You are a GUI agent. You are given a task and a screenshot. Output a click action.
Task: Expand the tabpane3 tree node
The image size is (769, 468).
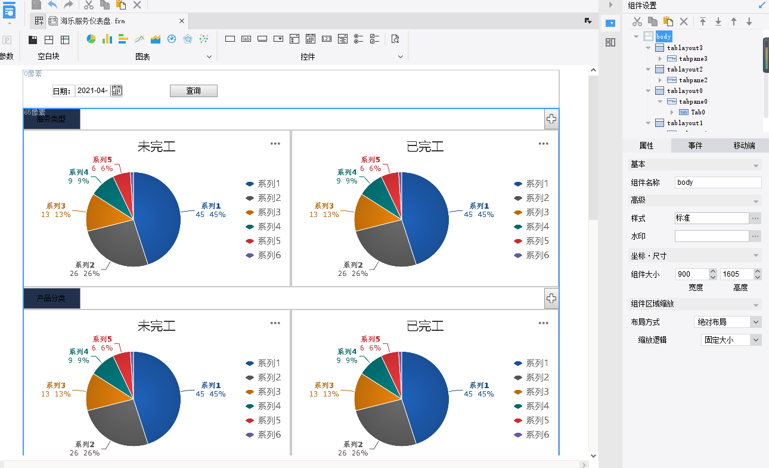[x=660, y=58]
